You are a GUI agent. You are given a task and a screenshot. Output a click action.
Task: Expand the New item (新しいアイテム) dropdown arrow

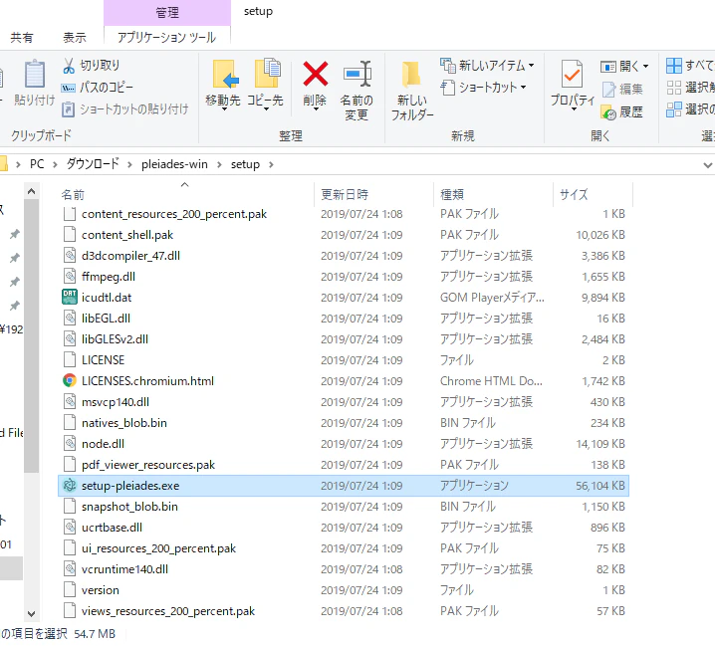click(531, 66)
